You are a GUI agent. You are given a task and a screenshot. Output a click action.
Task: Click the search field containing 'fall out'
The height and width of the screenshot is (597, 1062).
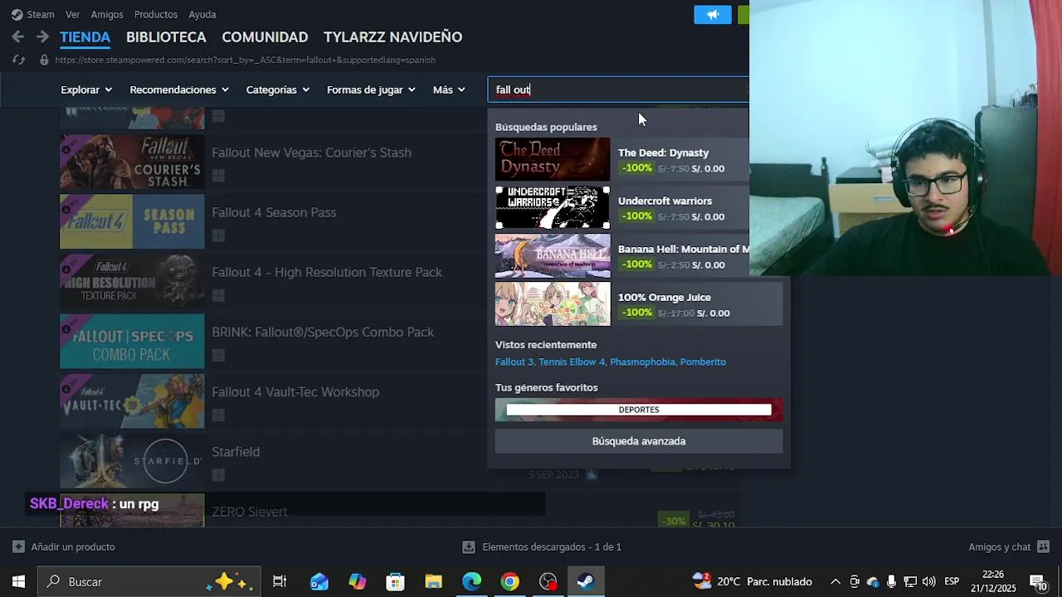click(x=618, y=90)
